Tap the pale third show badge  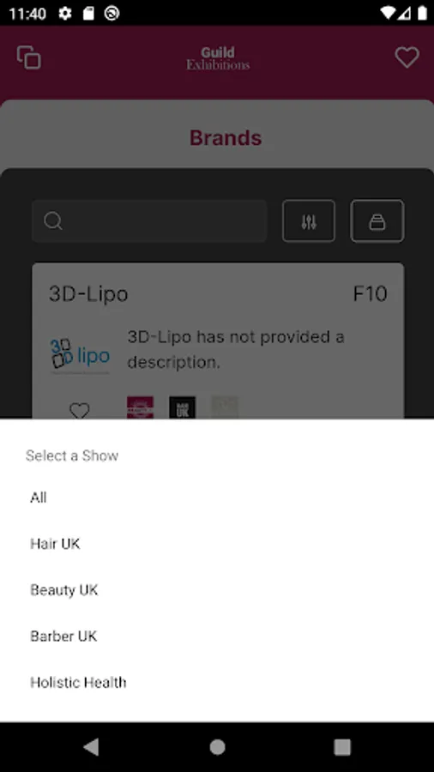225,407
